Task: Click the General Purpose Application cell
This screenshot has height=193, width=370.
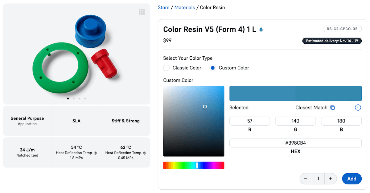Action: (x=27, y=121)
